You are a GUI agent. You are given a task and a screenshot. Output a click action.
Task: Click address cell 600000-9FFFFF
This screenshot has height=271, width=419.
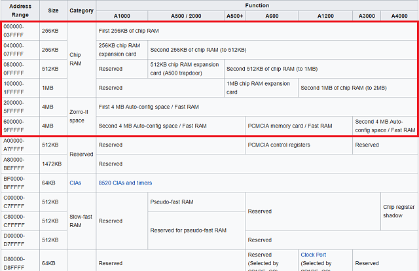pyautogui.click(x=20, y=126)
